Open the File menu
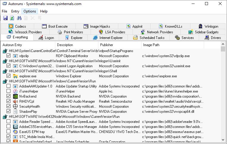 point(4,11)
